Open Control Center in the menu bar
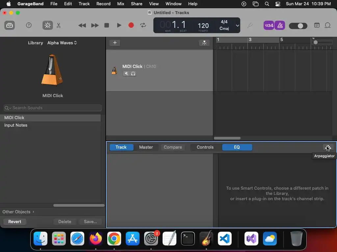The width and height of the screenshot is (337, 252). pyautogui.click(x=278, y=4)
